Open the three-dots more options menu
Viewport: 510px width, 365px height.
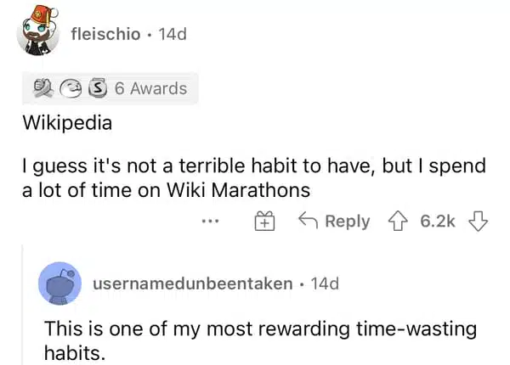[210, 222]
